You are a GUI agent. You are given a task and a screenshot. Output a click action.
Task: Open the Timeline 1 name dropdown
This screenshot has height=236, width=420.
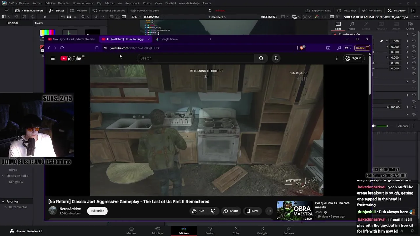(218, 17)
